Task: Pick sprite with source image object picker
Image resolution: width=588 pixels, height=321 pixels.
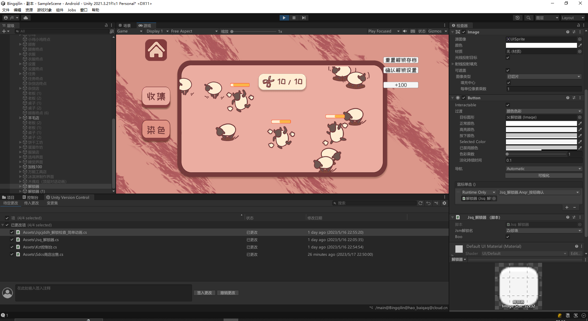Action: pos(580,39)
